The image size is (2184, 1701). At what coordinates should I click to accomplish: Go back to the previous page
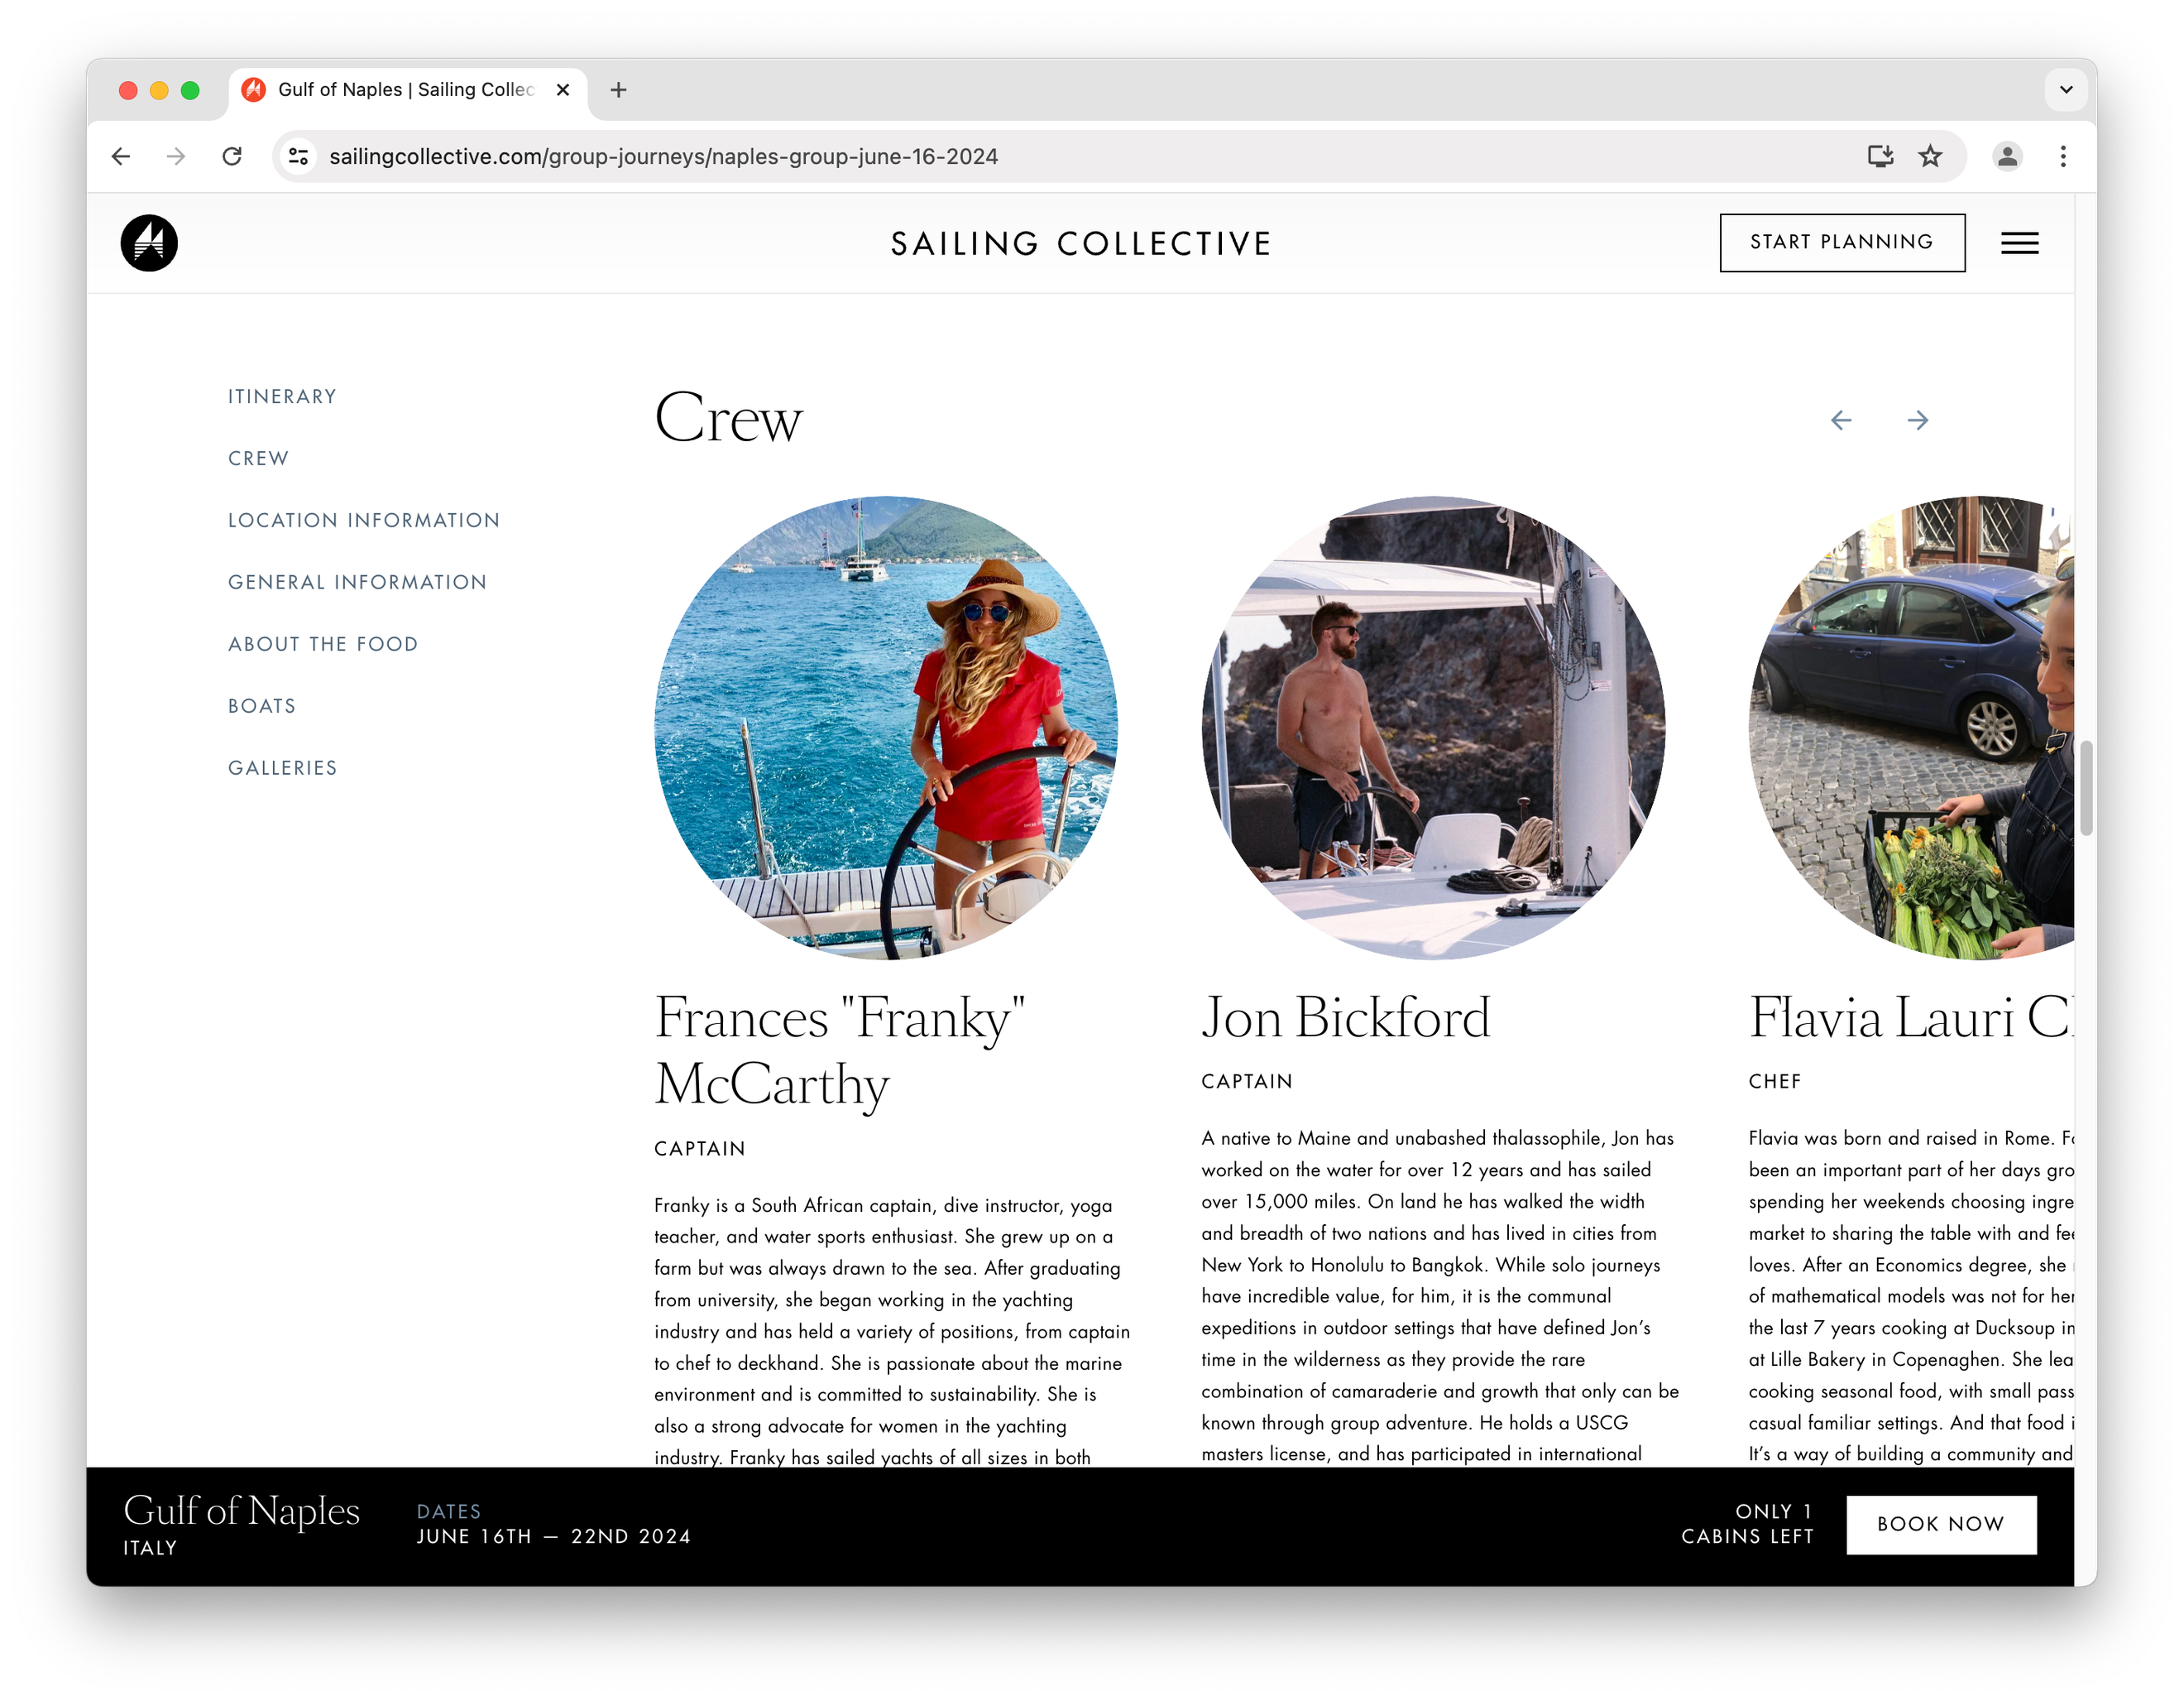click(121, 156)
